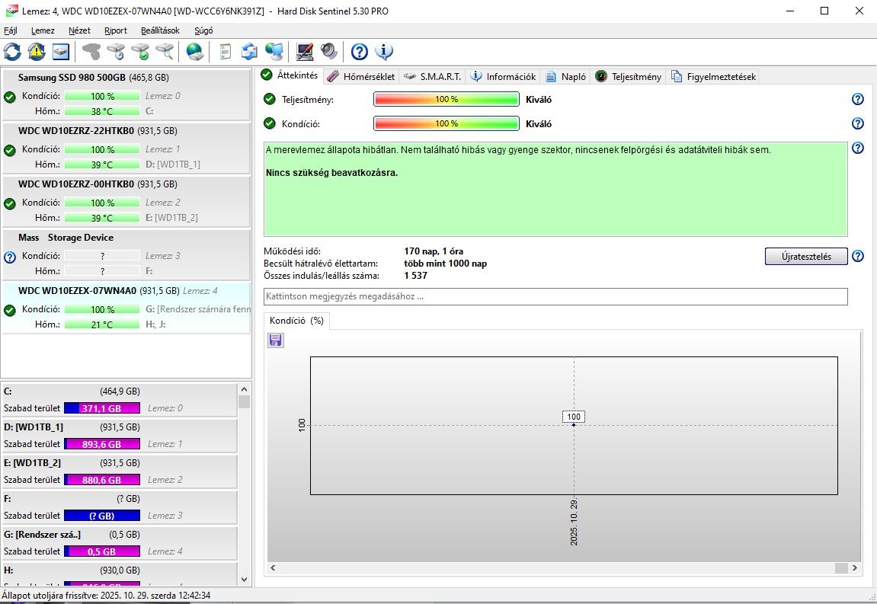Viewport: 877px width, 604px height.
Task: Select the WDC WD10EZRZ-22HTKB0 disk
Action: pos(126,148)
